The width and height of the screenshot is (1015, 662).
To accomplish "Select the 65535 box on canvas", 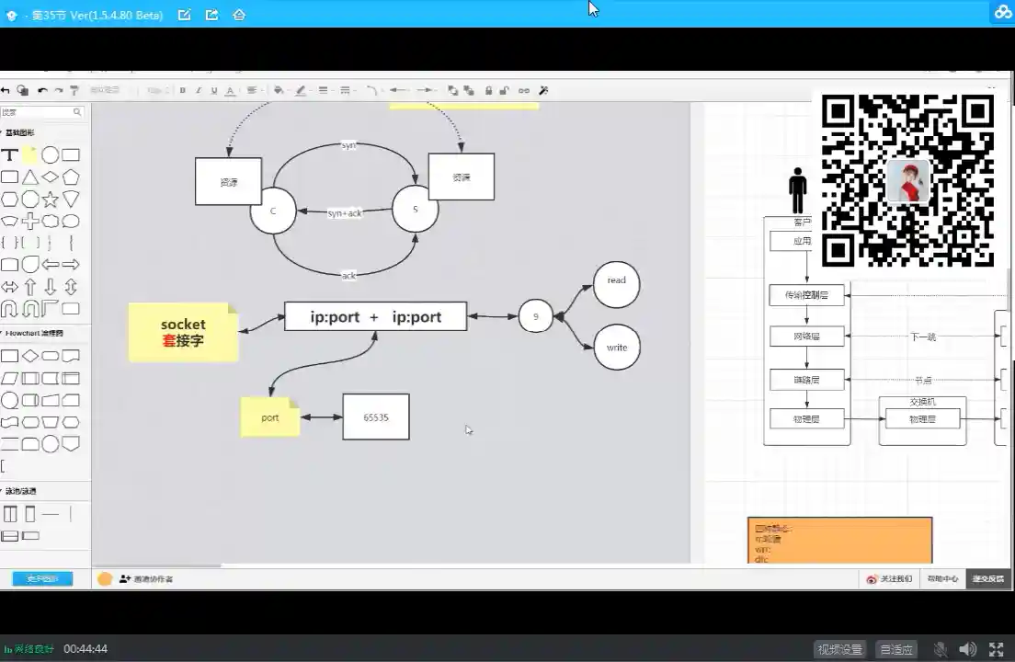I will pyautogui.click(x=376, y=417).
